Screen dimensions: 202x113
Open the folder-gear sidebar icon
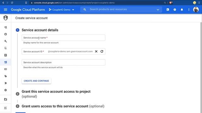(x=6, y=99)
